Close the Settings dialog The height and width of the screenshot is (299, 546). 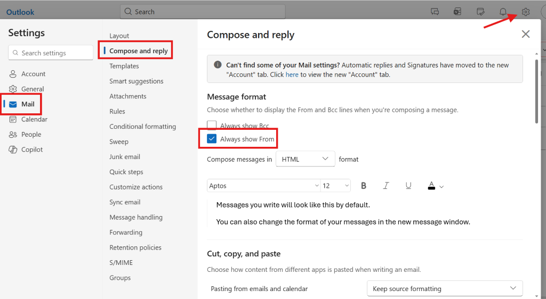pyautogui.click(x=525, y=34)
